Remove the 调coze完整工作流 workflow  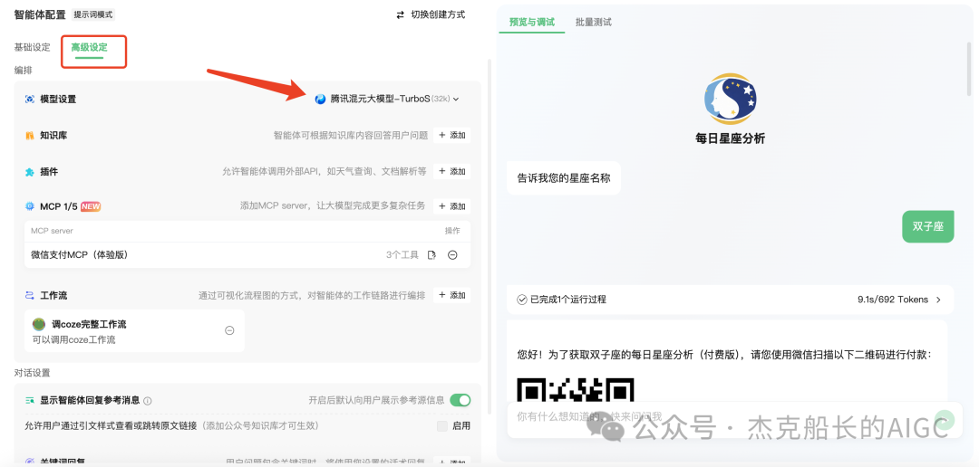click(229, 330)
